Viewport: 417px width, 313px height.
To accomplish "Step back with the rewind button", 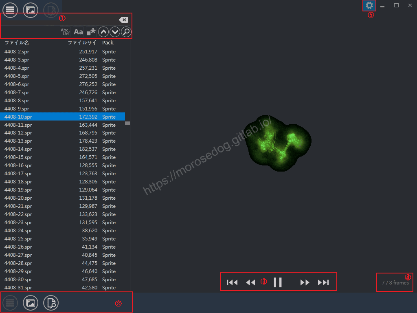I will 250,282.
